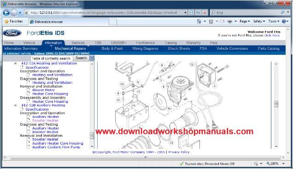
Task: Open the Home navigation tab
Action: (9, 43)
